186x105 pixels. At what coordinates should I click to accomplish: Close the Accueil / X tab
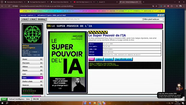click(x=117, y=2)
